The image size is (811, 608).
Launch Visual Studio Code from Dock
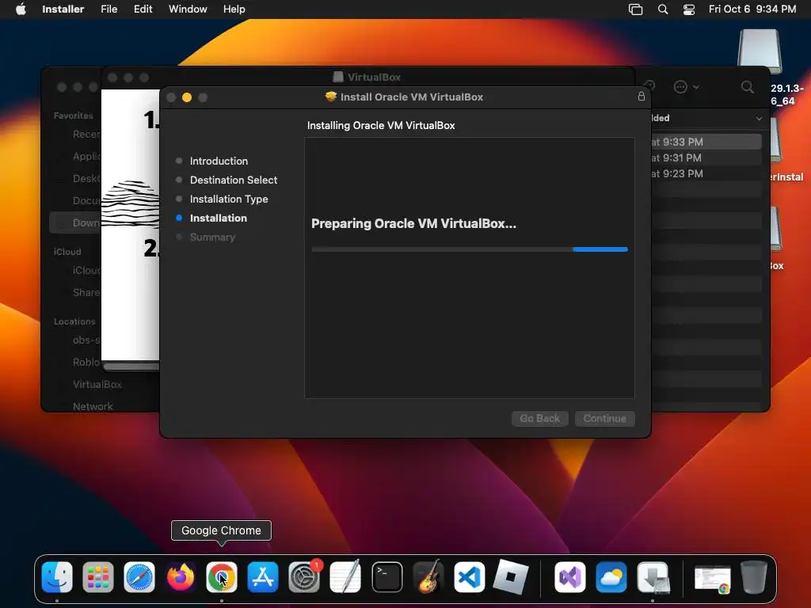pyautogui.click(x=469, y=577)
